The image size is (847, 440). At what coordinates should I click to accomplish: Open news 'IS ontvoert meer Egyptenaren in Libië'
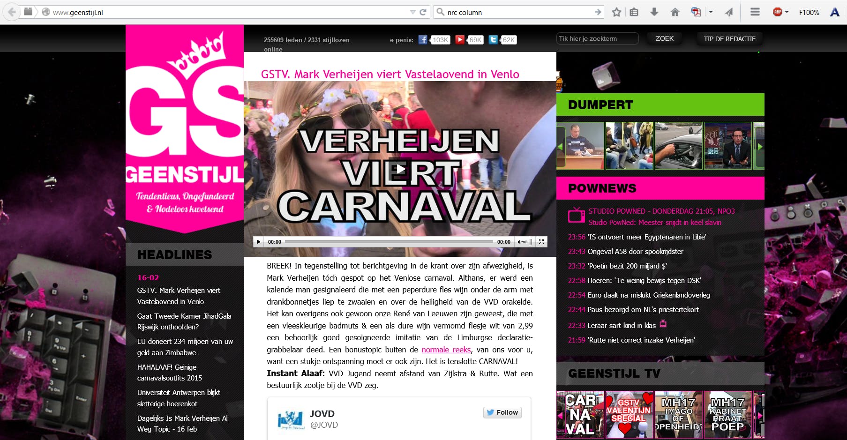[x=646, y=237]
